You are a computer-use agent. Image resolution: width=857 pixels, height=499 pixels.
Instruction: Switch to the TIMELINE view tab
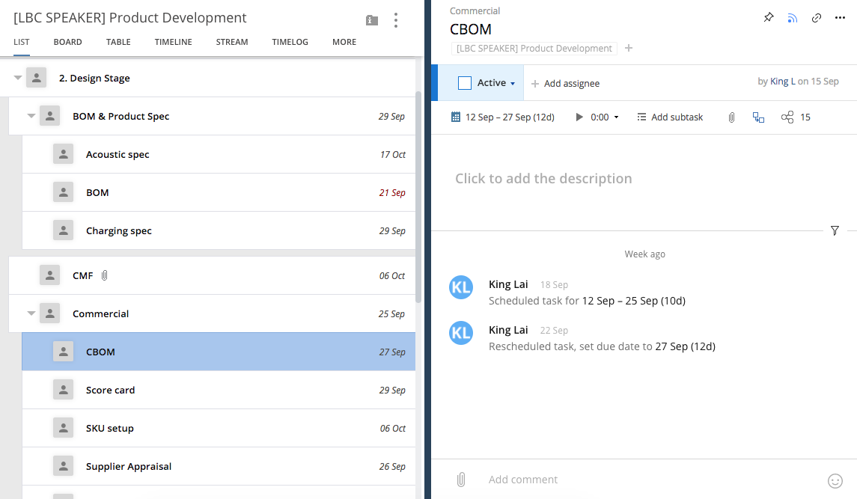pos(173,42)
